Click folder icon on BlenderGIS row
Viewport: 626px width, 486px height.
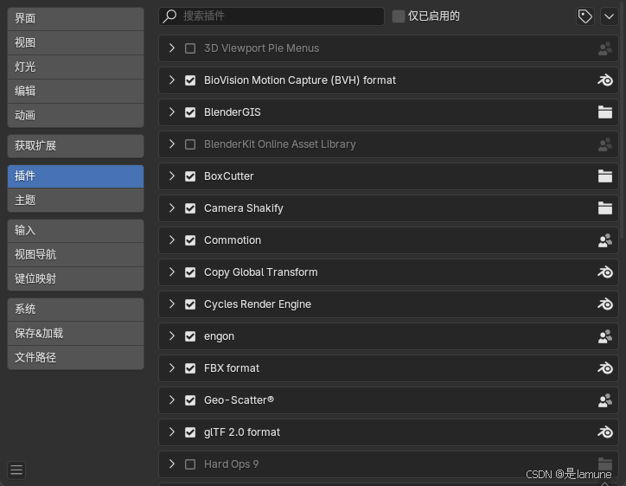click(605, 112)
